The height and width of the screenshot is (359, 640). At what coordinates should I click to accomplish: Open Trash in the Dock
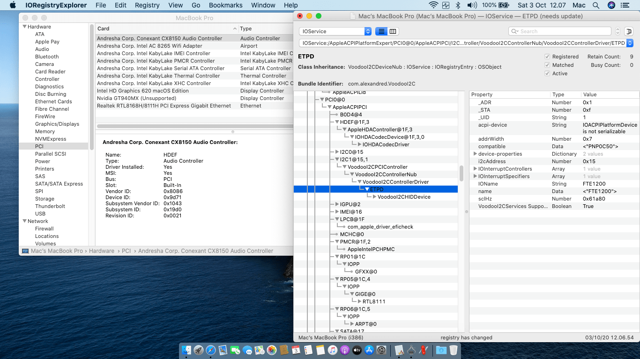(454, 350)
